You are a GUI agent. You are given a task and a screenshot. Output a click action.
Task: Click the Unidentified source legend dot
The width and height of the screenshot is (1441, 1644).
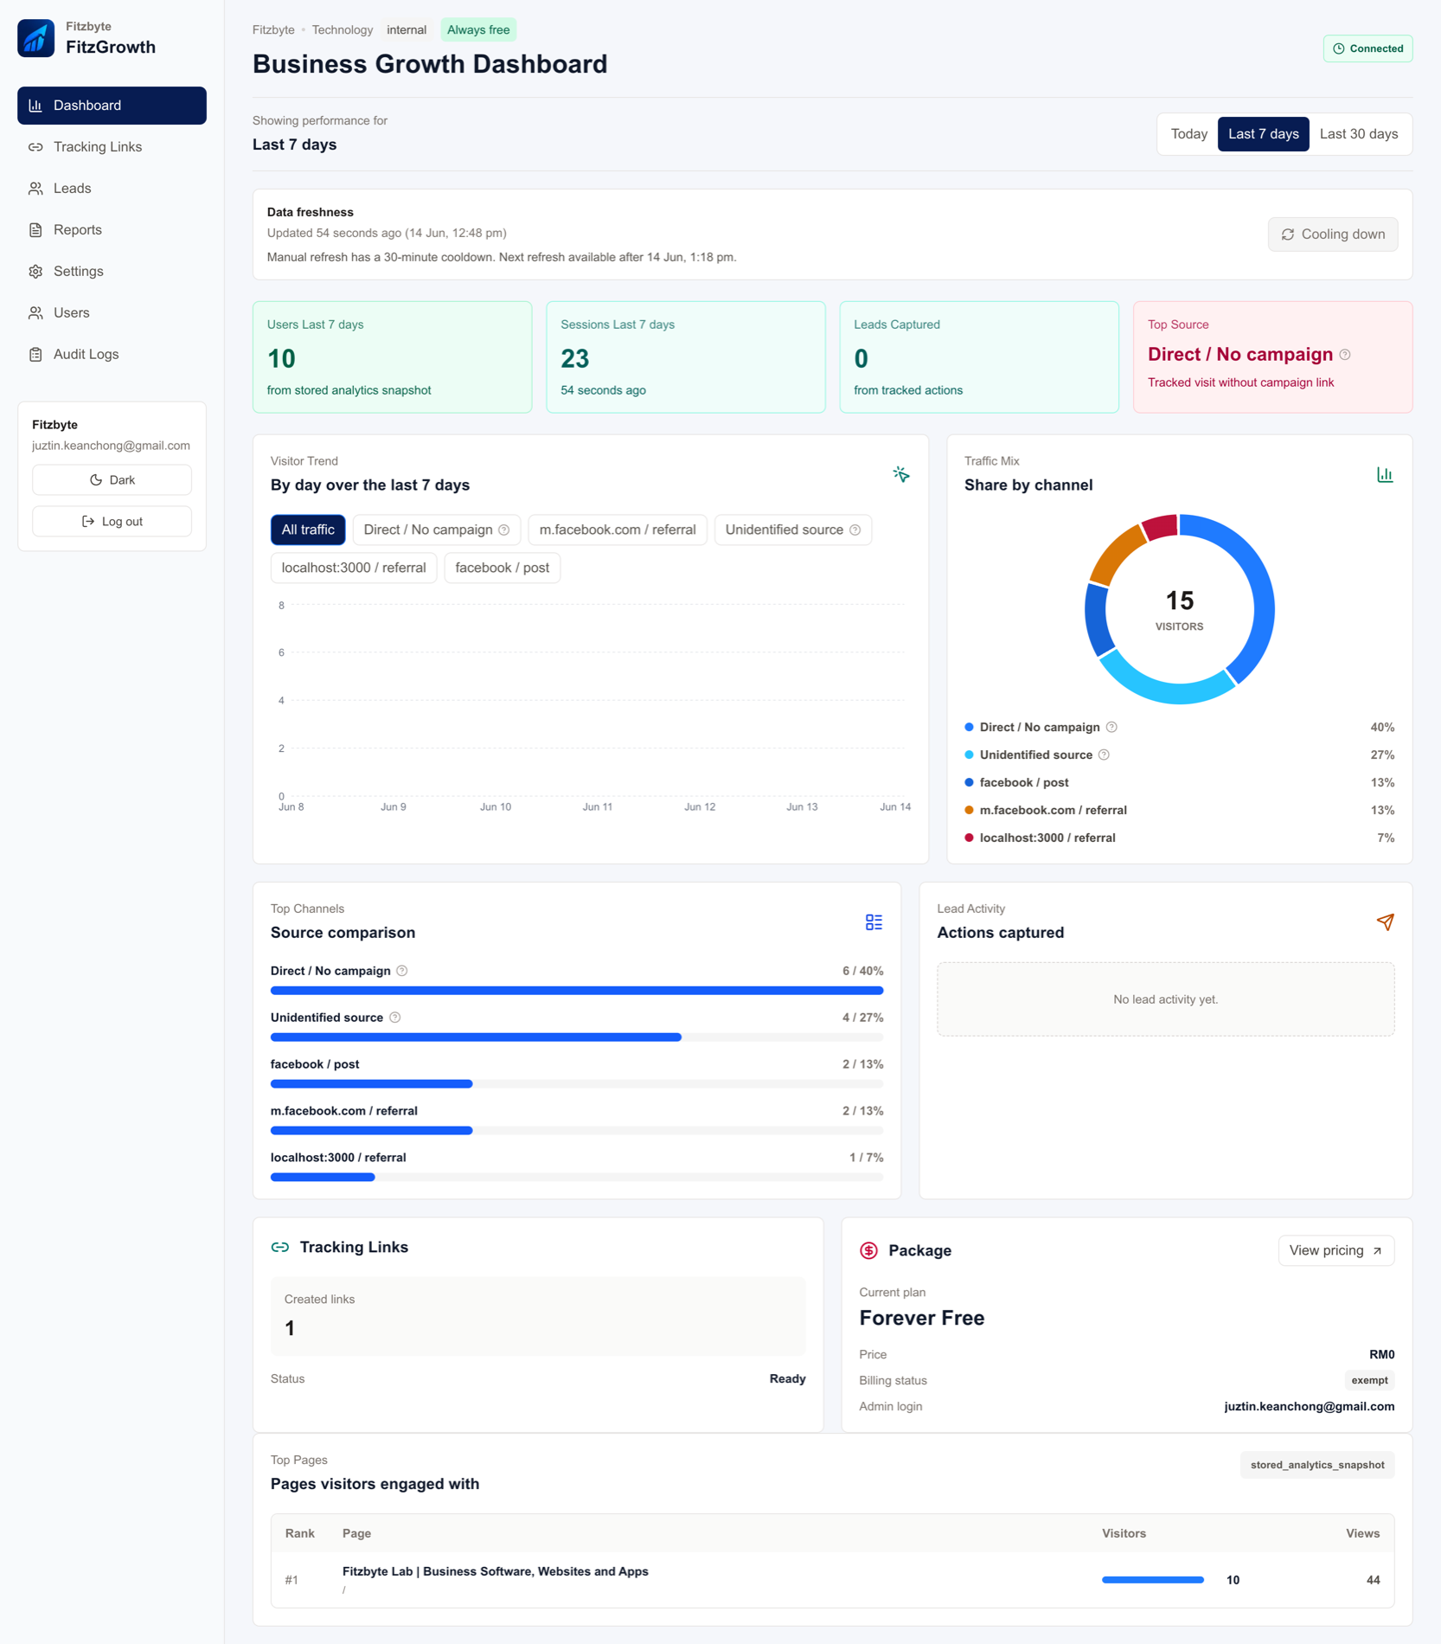[x=969, y=755]
